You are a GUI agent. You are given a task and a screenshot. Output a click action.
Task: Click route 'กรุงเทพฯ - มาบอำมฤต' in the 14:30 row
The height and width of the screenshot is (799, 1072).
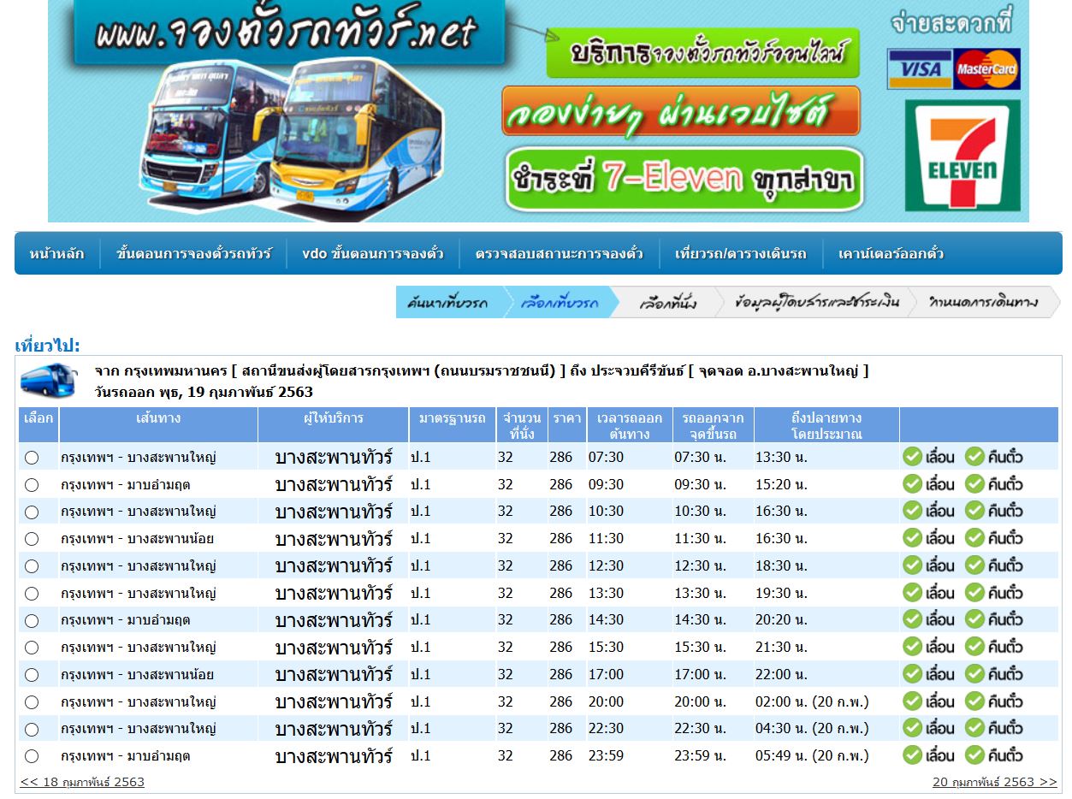click(126, 619)
